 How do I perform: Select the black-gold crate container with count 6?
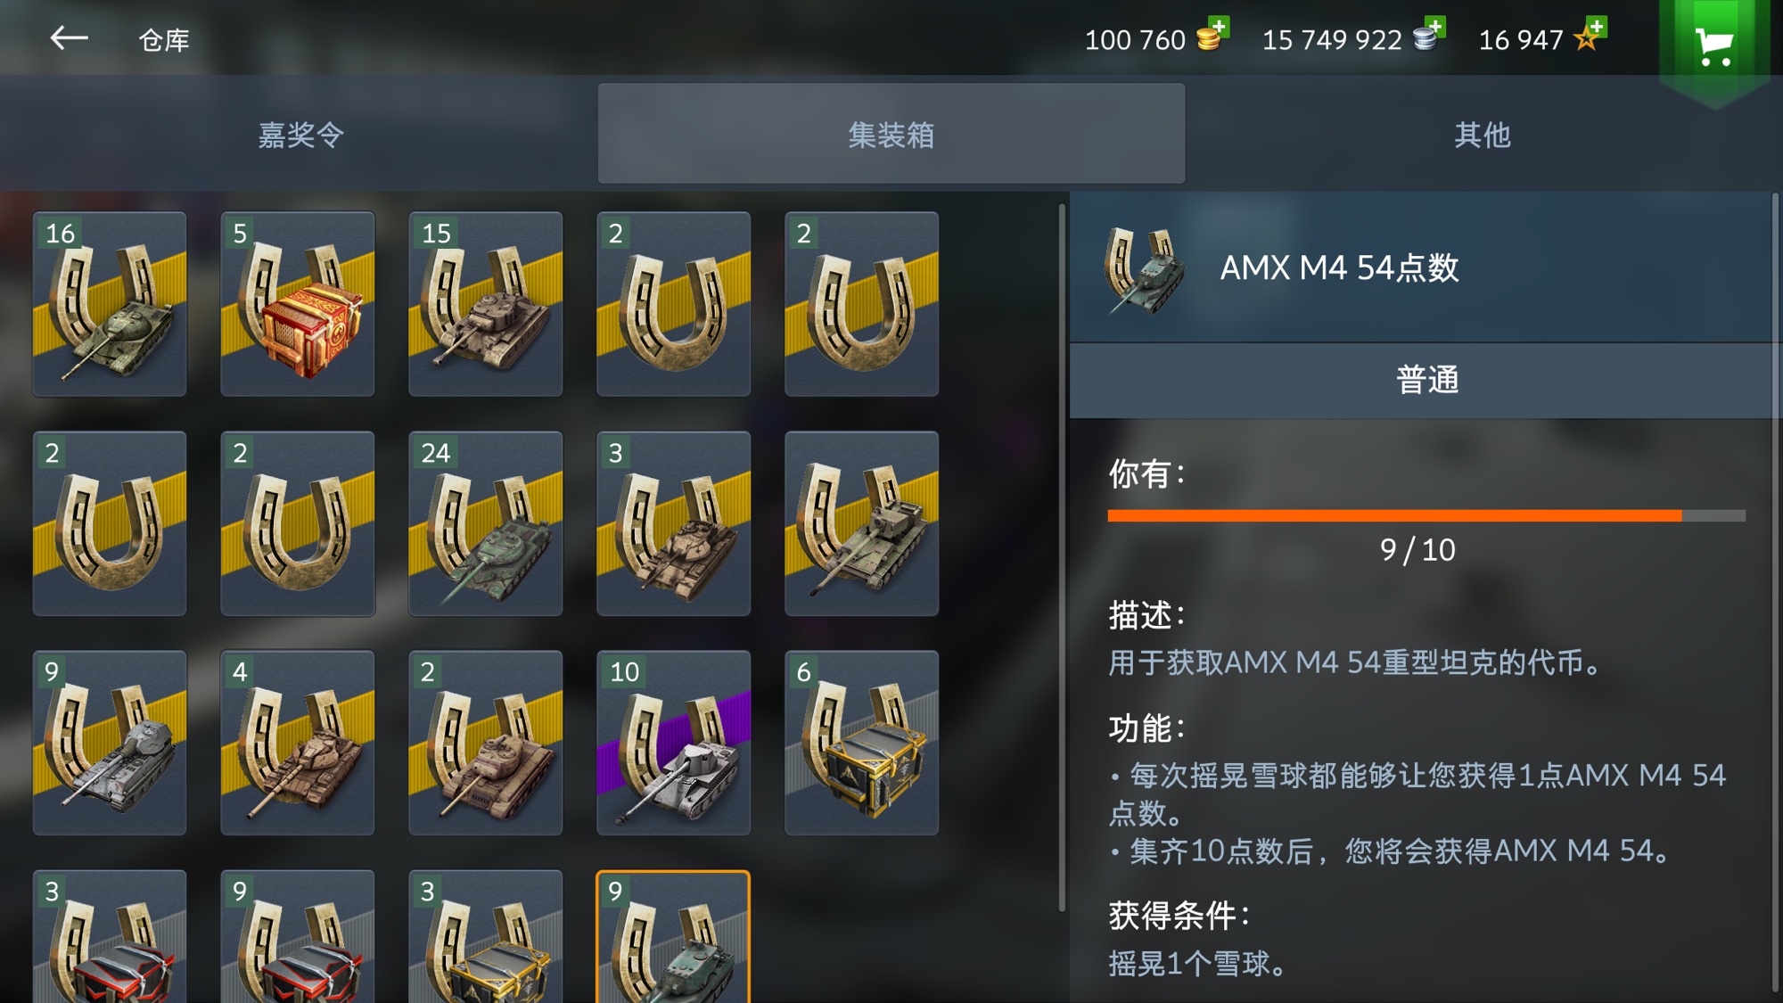(862, 743)
